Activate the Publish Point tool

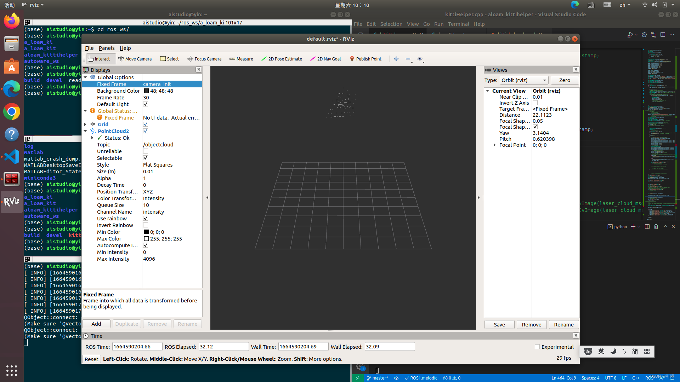point(365,59)
